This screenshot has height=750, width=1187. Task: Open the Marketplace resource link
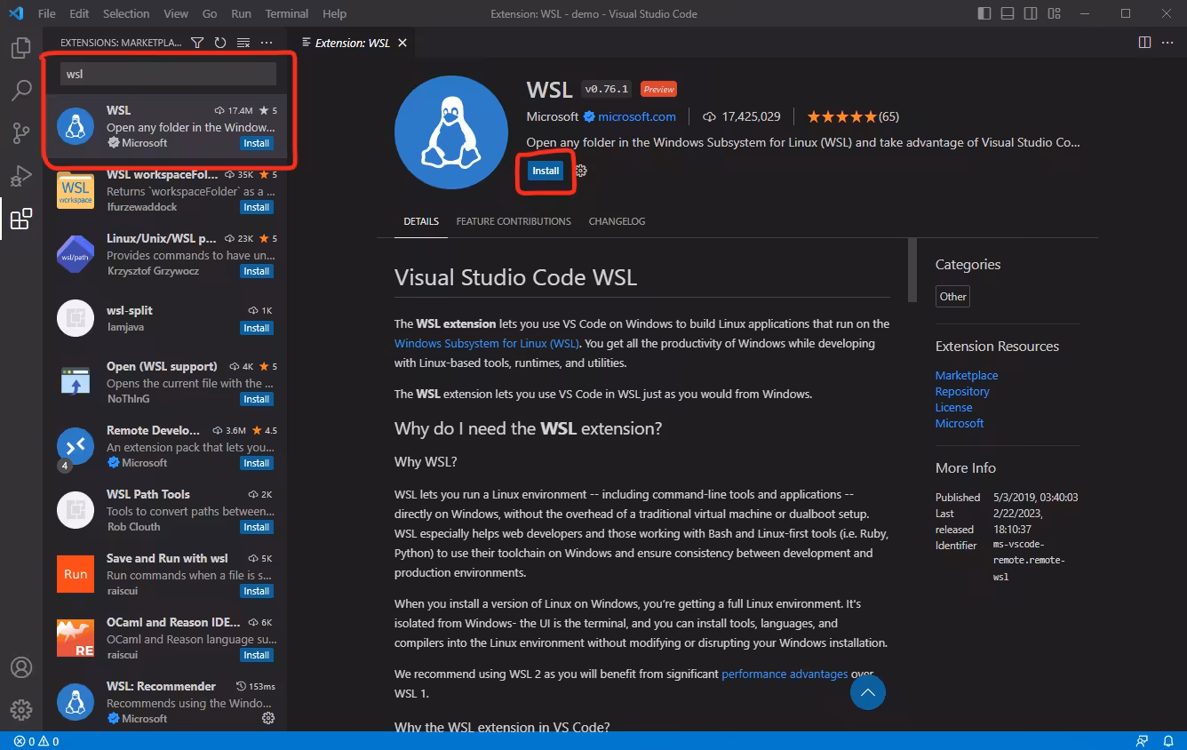(967, 375)
